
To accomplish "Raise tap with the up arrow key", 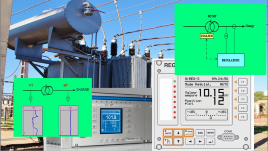I will click(178, 133).
